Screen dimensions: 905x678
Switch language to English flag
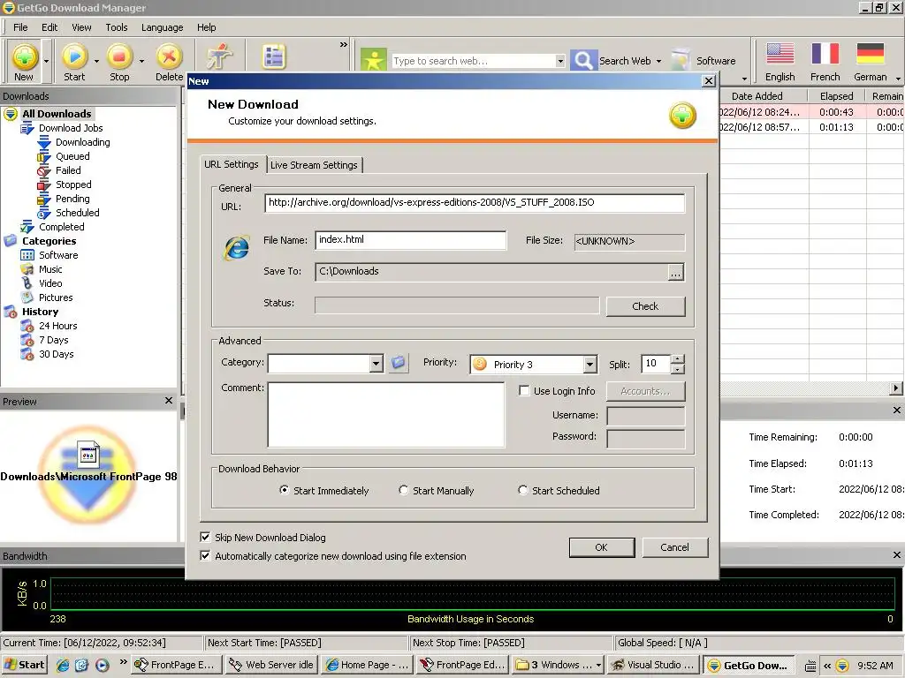click(780, 54)
